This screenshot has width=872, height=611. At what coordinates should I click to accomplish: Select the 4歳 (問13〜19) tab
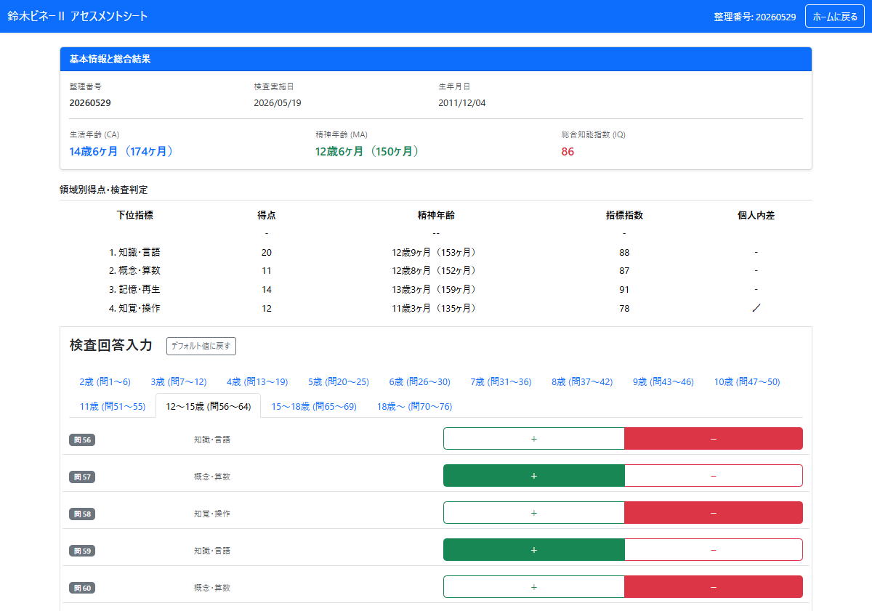[x=257, y=381]
